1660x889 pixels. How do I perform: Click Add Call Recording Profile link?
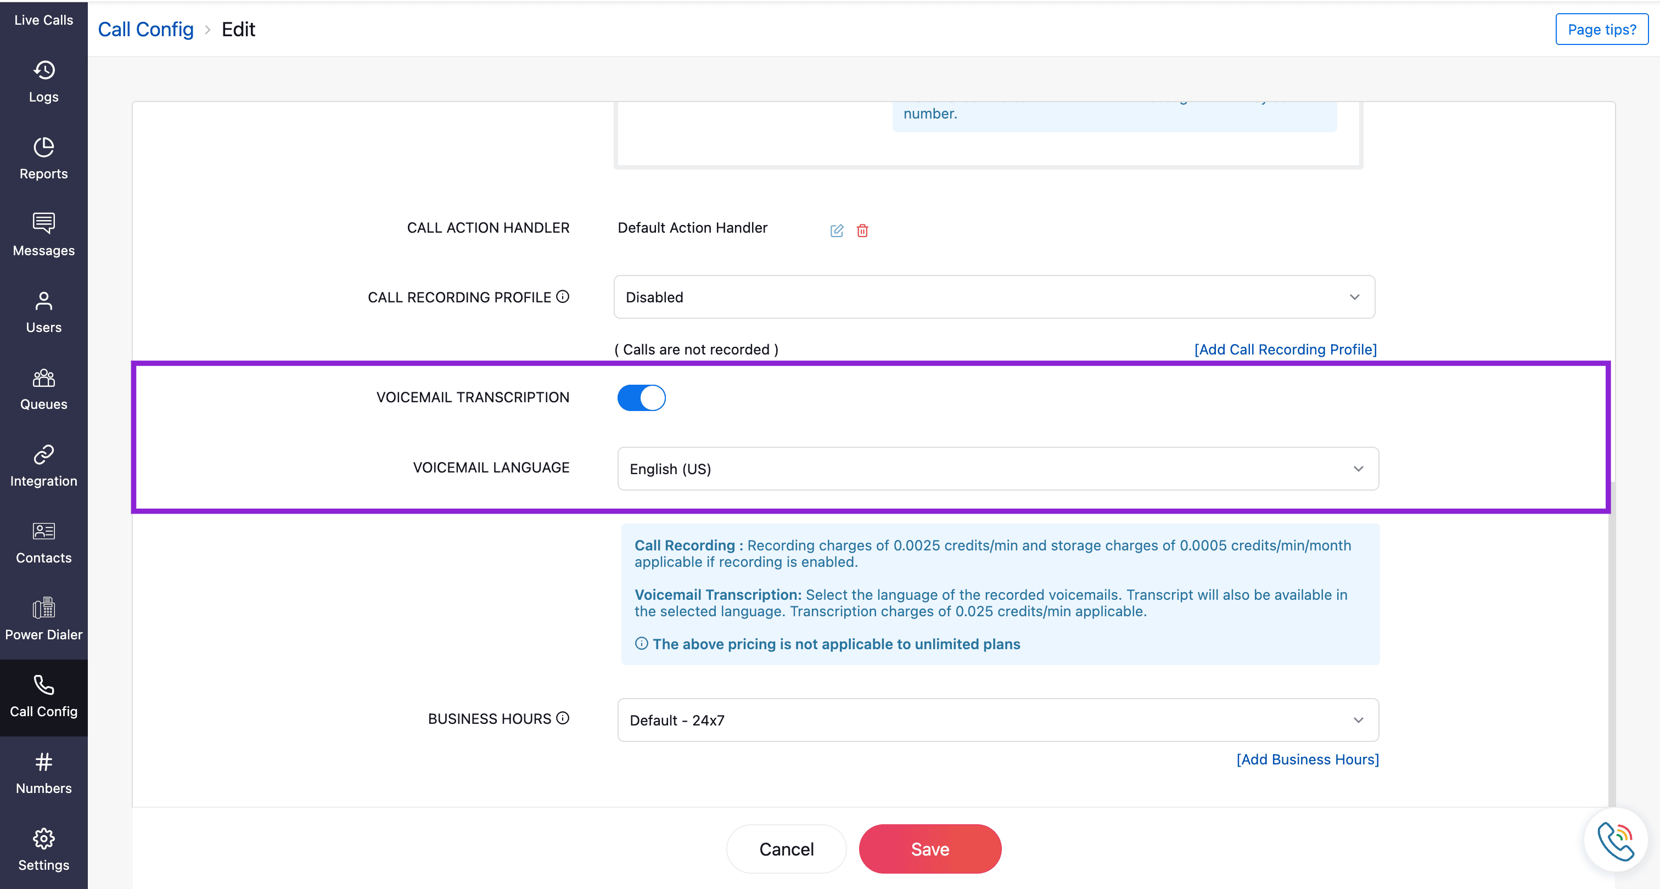coord(1285,349)
